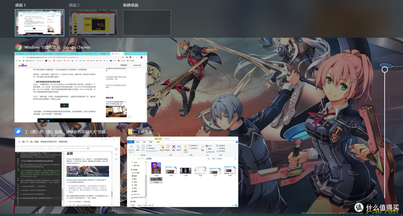Viewport: 403px width, 216px height.
Task: Click the Explorer search box for 上班摸鱼
Action: 224,159
